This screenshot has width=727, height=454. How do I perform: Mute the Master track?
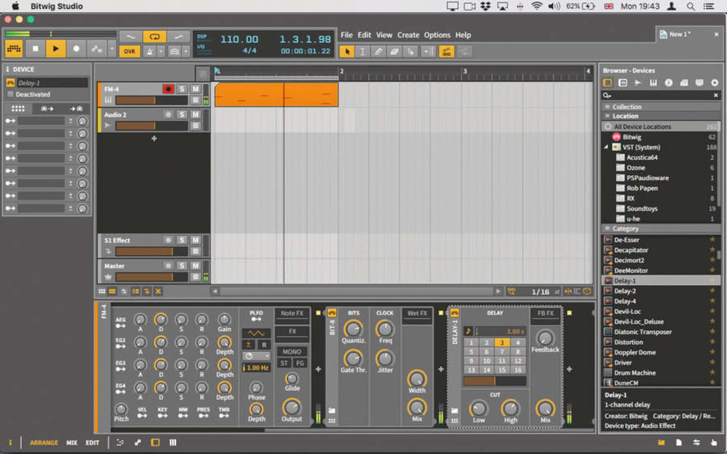[195, 265]
